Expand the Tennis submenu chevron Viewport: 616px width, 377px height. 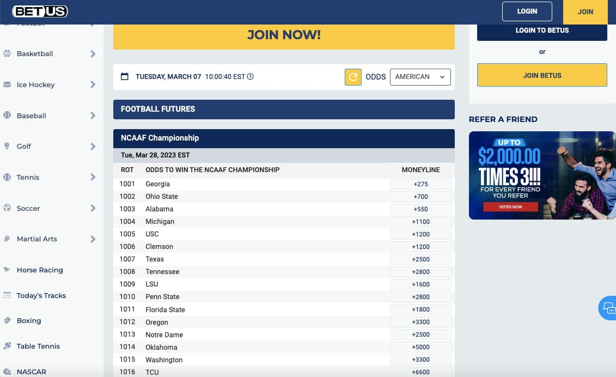pos(93,177)
